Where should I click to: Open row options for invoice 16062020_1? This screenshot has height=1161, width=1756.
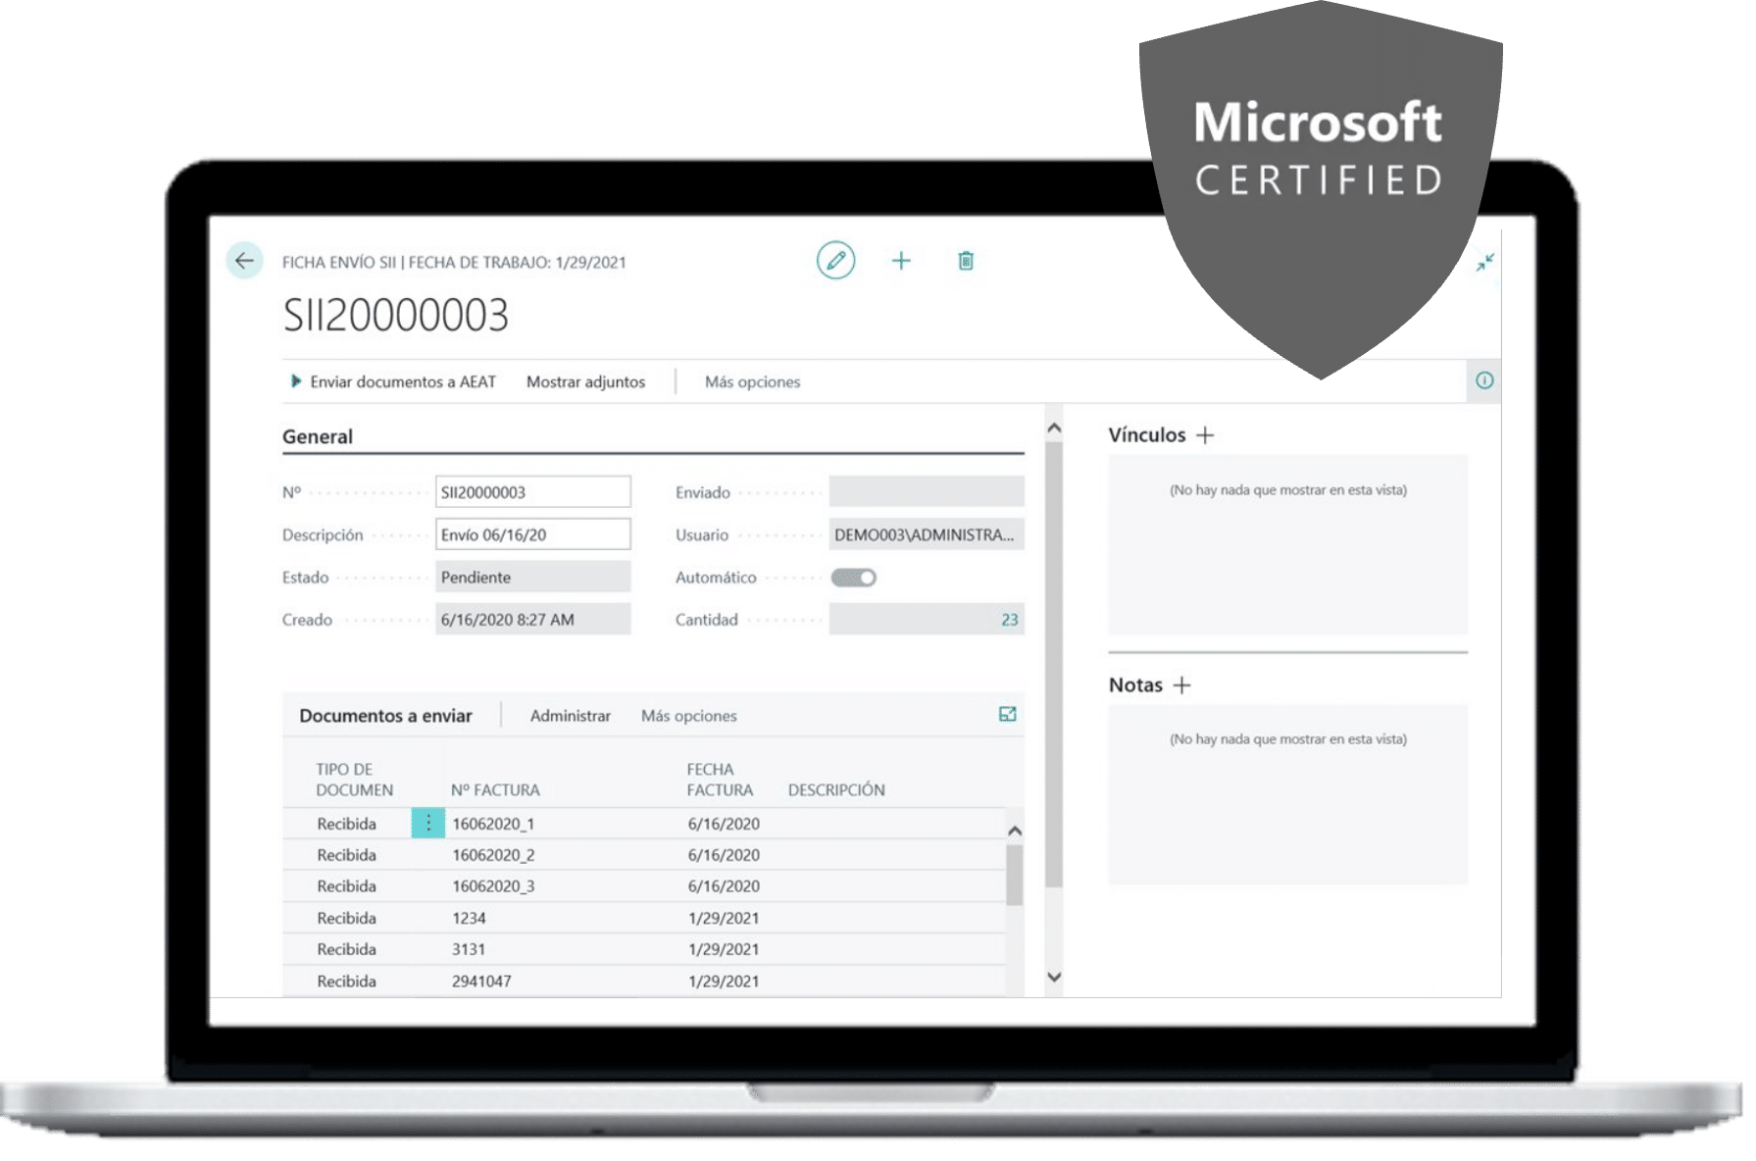tap(428, 824)
